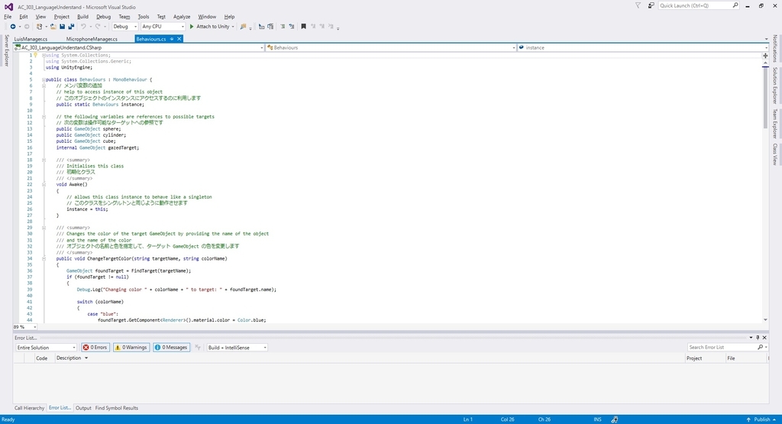The height and width of the screenshot is (424, 782).
Task: Open the Tools menu
Action: click(143, 17)
